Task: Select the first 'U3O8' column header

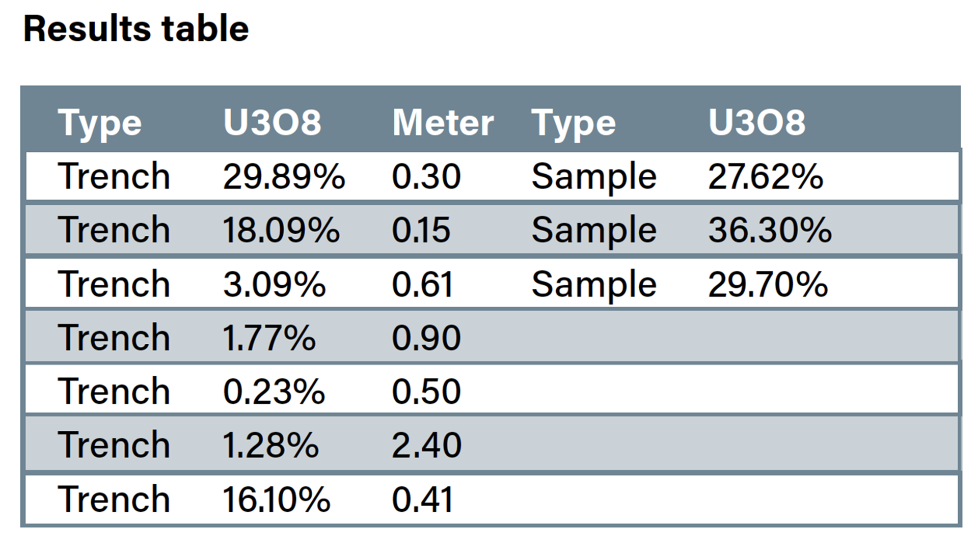Action: pos(272,123)
